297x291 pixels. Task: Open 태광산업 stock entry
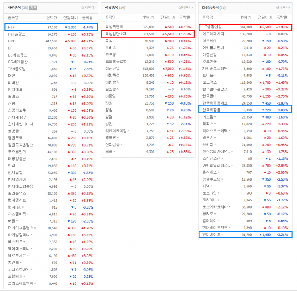(112, 69)
